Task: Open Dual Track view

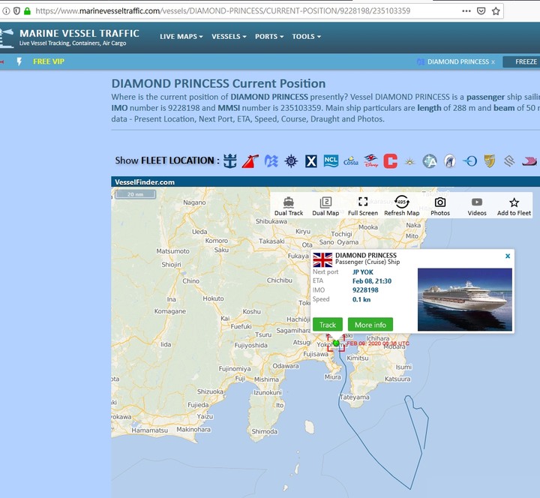Action: click(289, 206)
